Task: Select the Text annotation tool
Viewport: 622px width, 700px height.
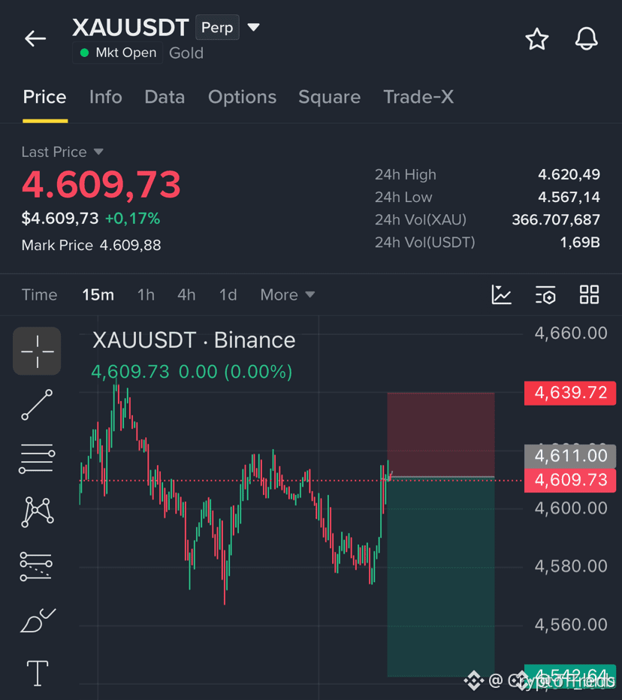Action: coord(38,673)
